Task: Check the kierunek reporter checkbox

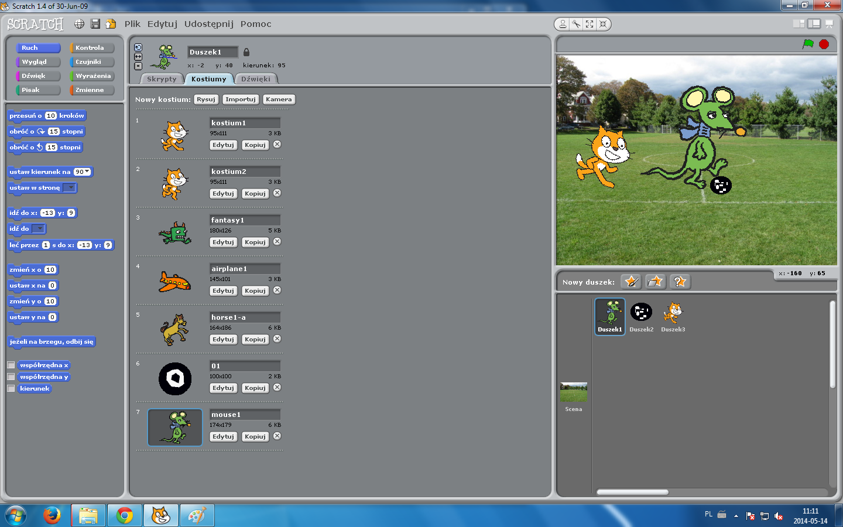Action: (x=11, y=388)
